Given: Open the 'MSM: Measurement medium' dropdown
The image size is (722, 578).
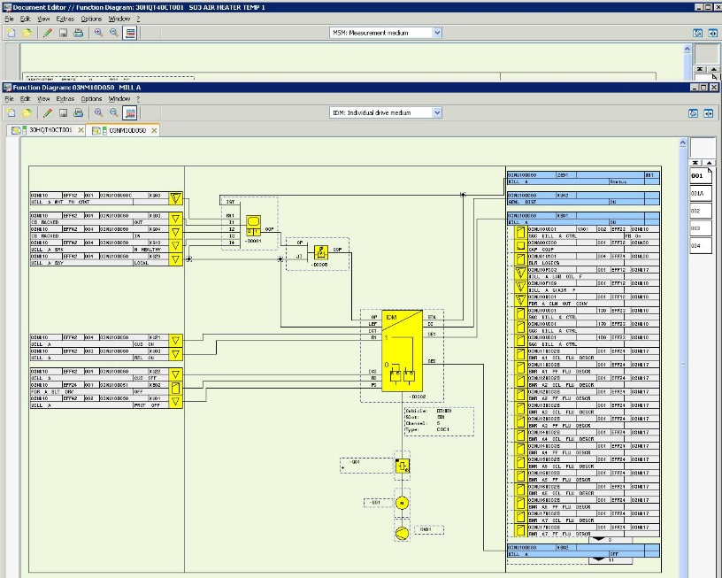Looking at the screenshot, I should click(436, 33).
